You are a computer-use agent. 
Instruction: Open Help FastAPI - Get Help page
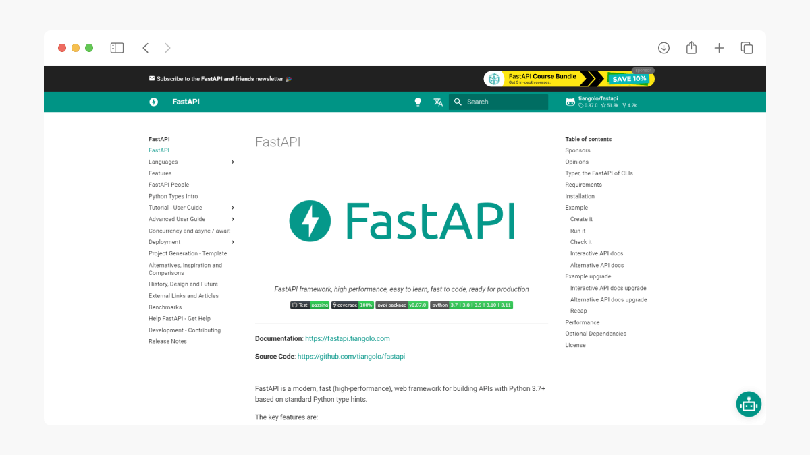click(180, 319)
